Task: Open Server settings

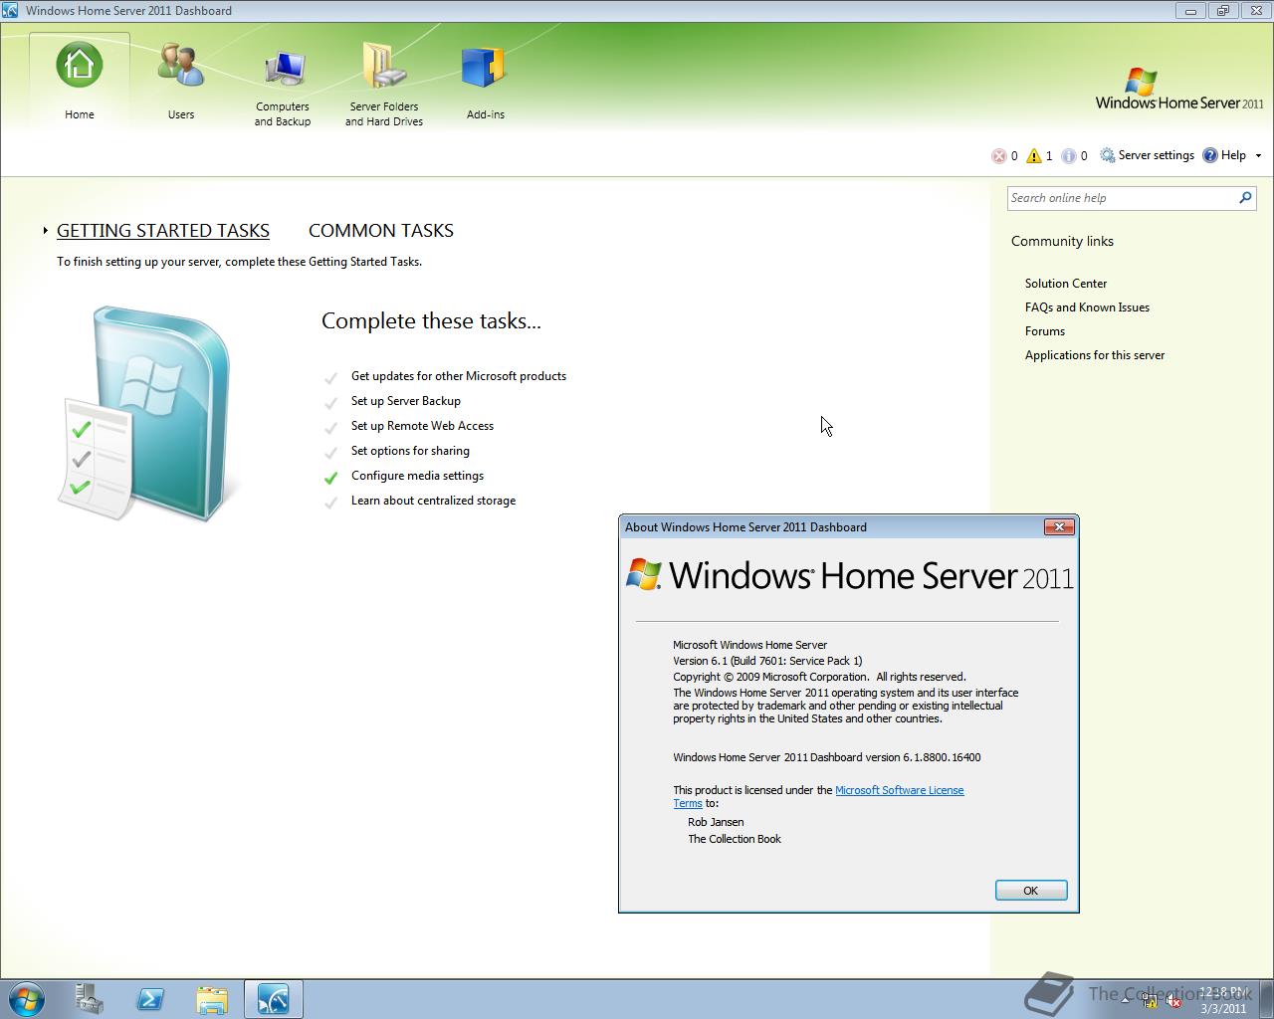Action: tap(1147, 155)
